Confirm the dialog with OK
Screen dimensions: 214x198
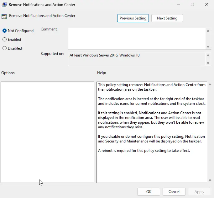point(149,192)
